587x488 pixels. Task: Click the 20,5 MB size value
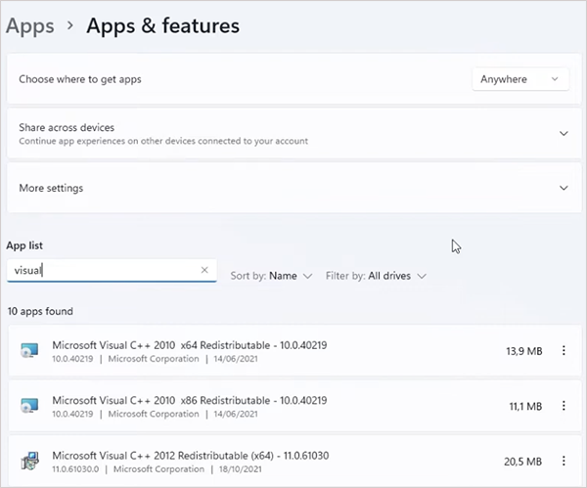(523, 462)
